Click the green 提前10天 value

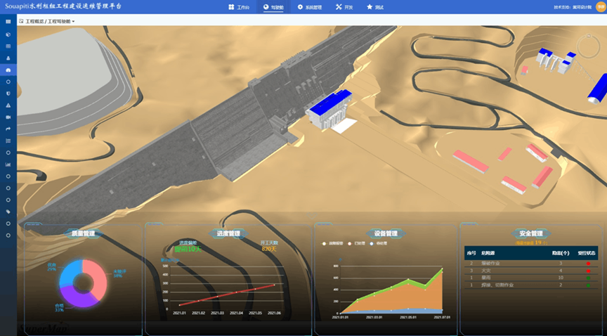[x=188, y=250]
